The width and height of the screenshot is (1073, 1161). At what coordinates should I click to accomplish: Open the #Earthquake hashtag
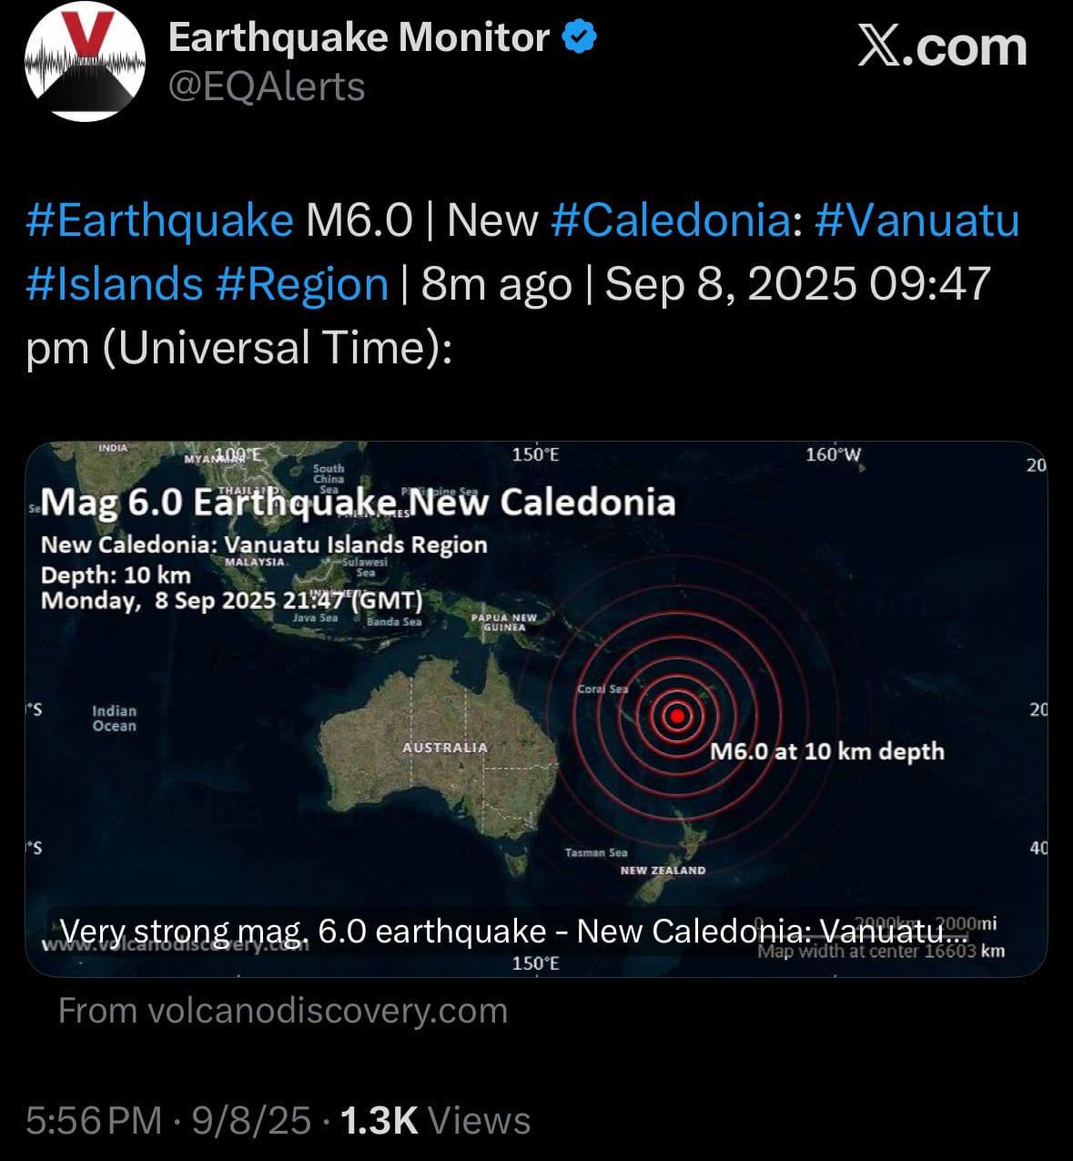(x=160, y=220)
